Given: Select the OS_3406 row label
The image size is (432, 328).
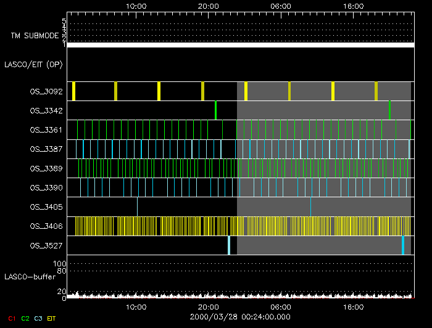Looking at the screenshot, I should 46,226.
